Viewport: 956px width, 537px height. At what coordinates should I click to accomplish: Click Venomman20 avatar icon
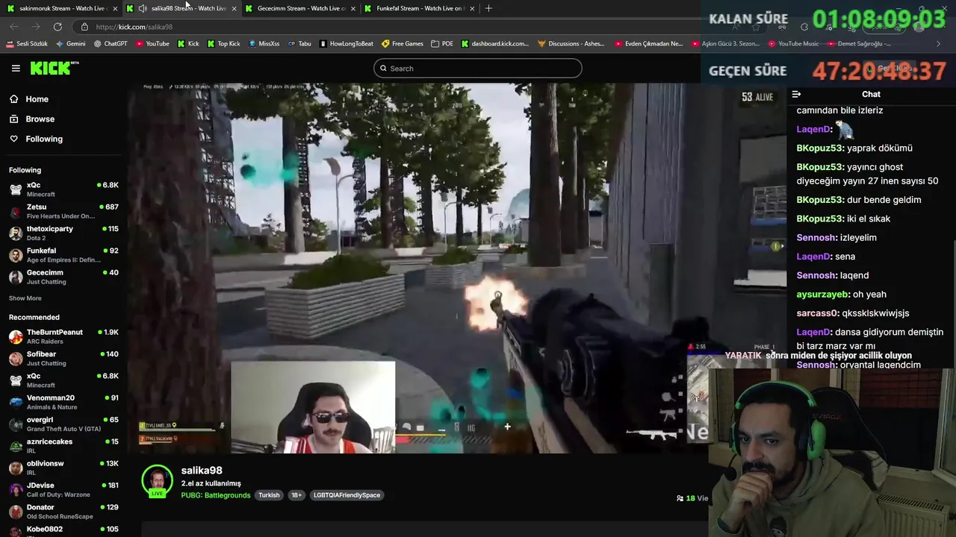click(16, 402)
